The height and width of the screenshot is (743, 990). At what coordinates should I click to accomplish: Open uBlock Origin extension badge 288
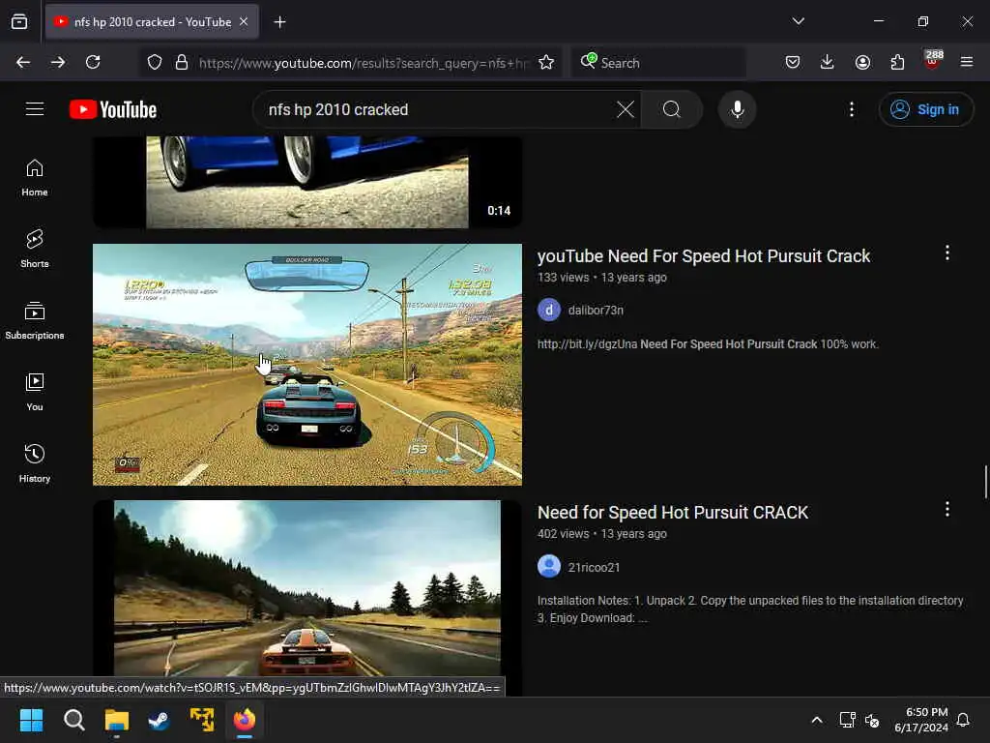click(x=933, y=61)
